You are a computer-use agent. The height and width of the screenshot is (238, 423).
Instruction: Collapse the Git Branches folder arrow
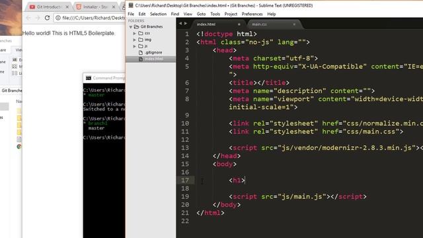[x=131, y=27]
